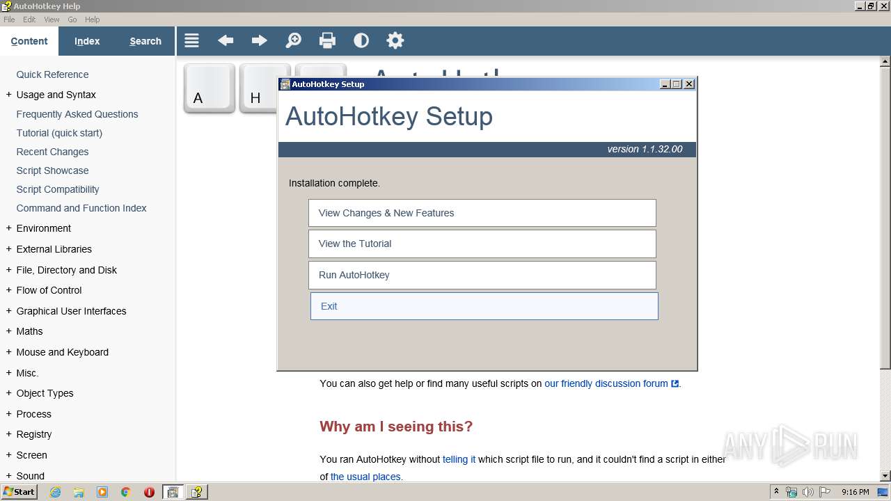Viewport: 891px width, 501px height.
Task: Click the volume speaker tray icon
Action: [808, 492]
